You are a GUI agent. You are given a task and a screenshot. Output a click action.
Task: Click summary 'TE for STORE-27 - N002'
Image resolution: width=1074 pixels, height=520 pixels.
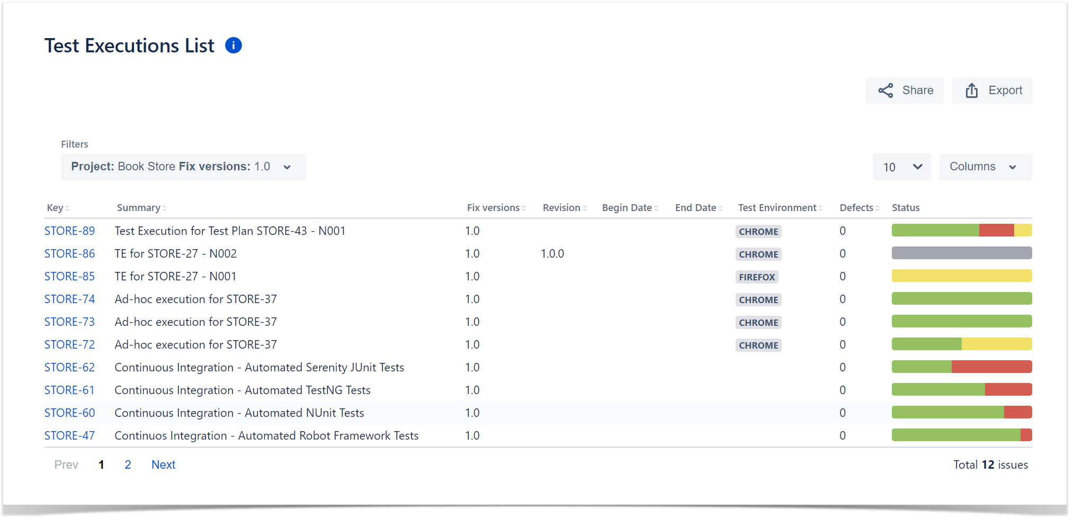pos(176,254)
